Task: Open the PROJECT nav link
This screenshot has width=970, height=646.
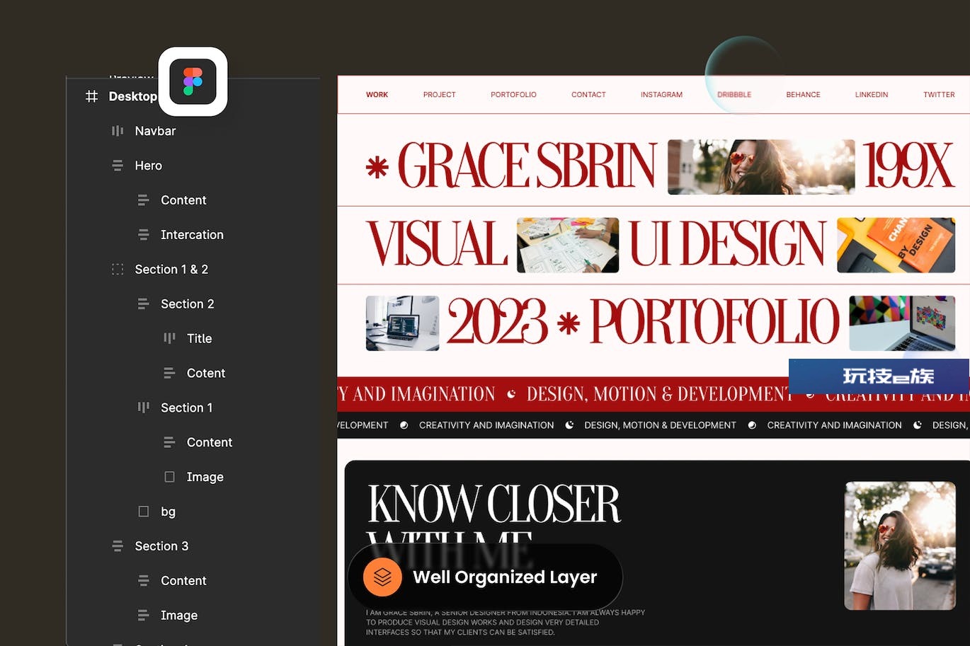Action: point(439,95)
